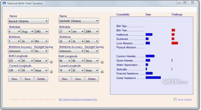
Task: Click Save button under Michellr Obama's form
Action: point(78,79)
